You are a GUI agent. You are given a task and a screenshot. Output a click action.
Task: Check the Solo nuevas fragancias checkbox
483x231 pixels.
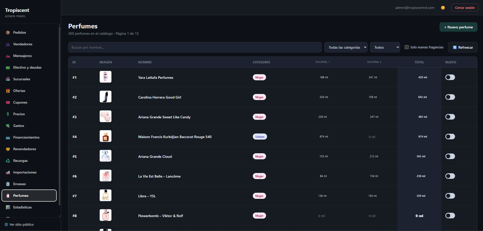tap(407, 47)
